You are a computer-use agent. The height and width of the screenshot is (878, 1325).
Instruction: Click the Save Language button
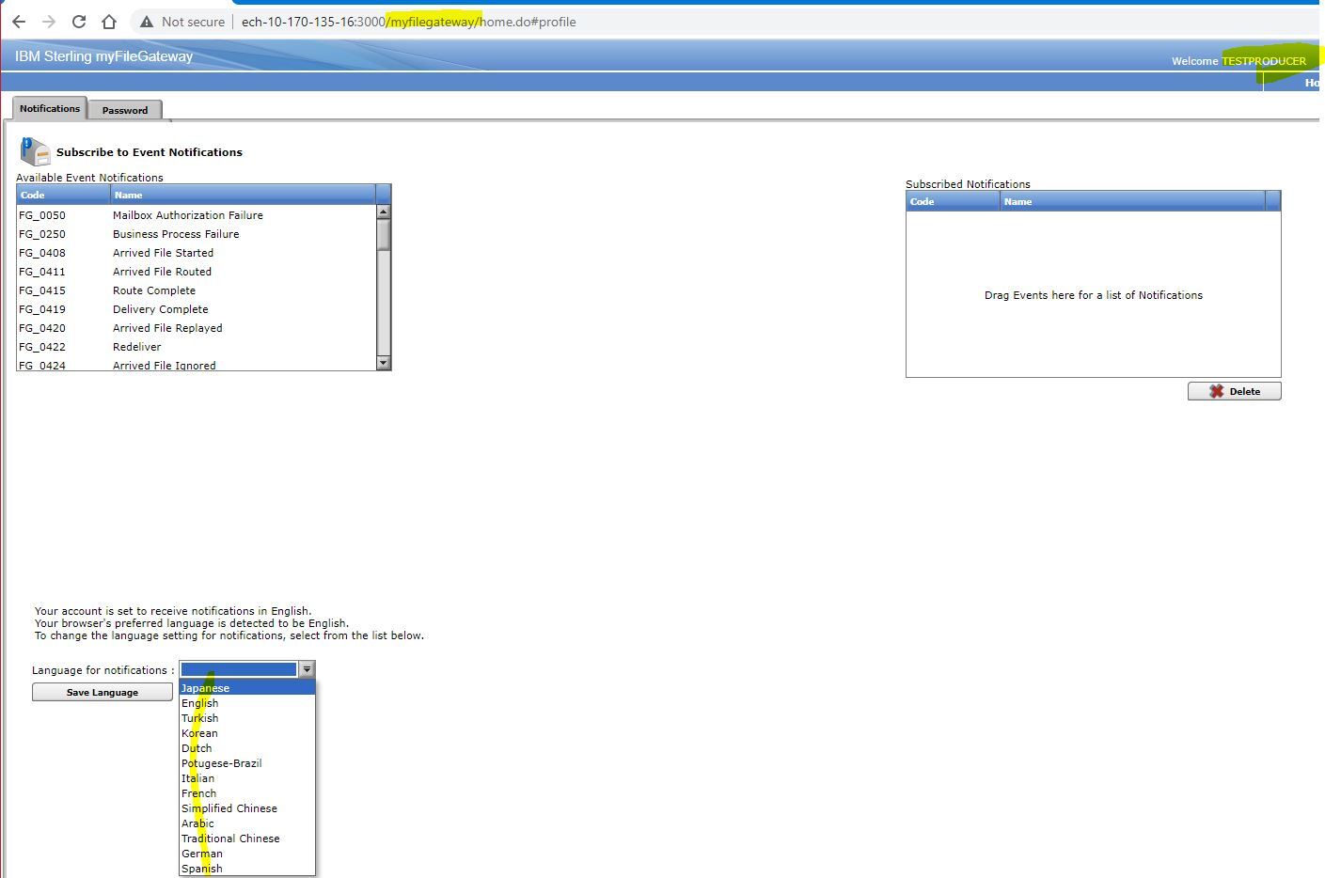pyautogui.click(x=103, y=692)
